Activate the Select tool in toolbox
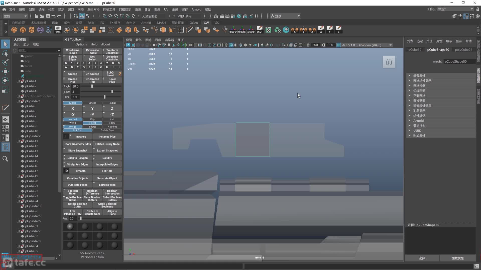 [x=5, y=44]
